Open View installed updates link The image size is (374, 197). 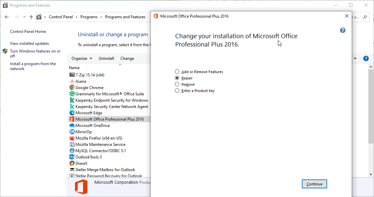pyautogui.click(x=29, y=44)
